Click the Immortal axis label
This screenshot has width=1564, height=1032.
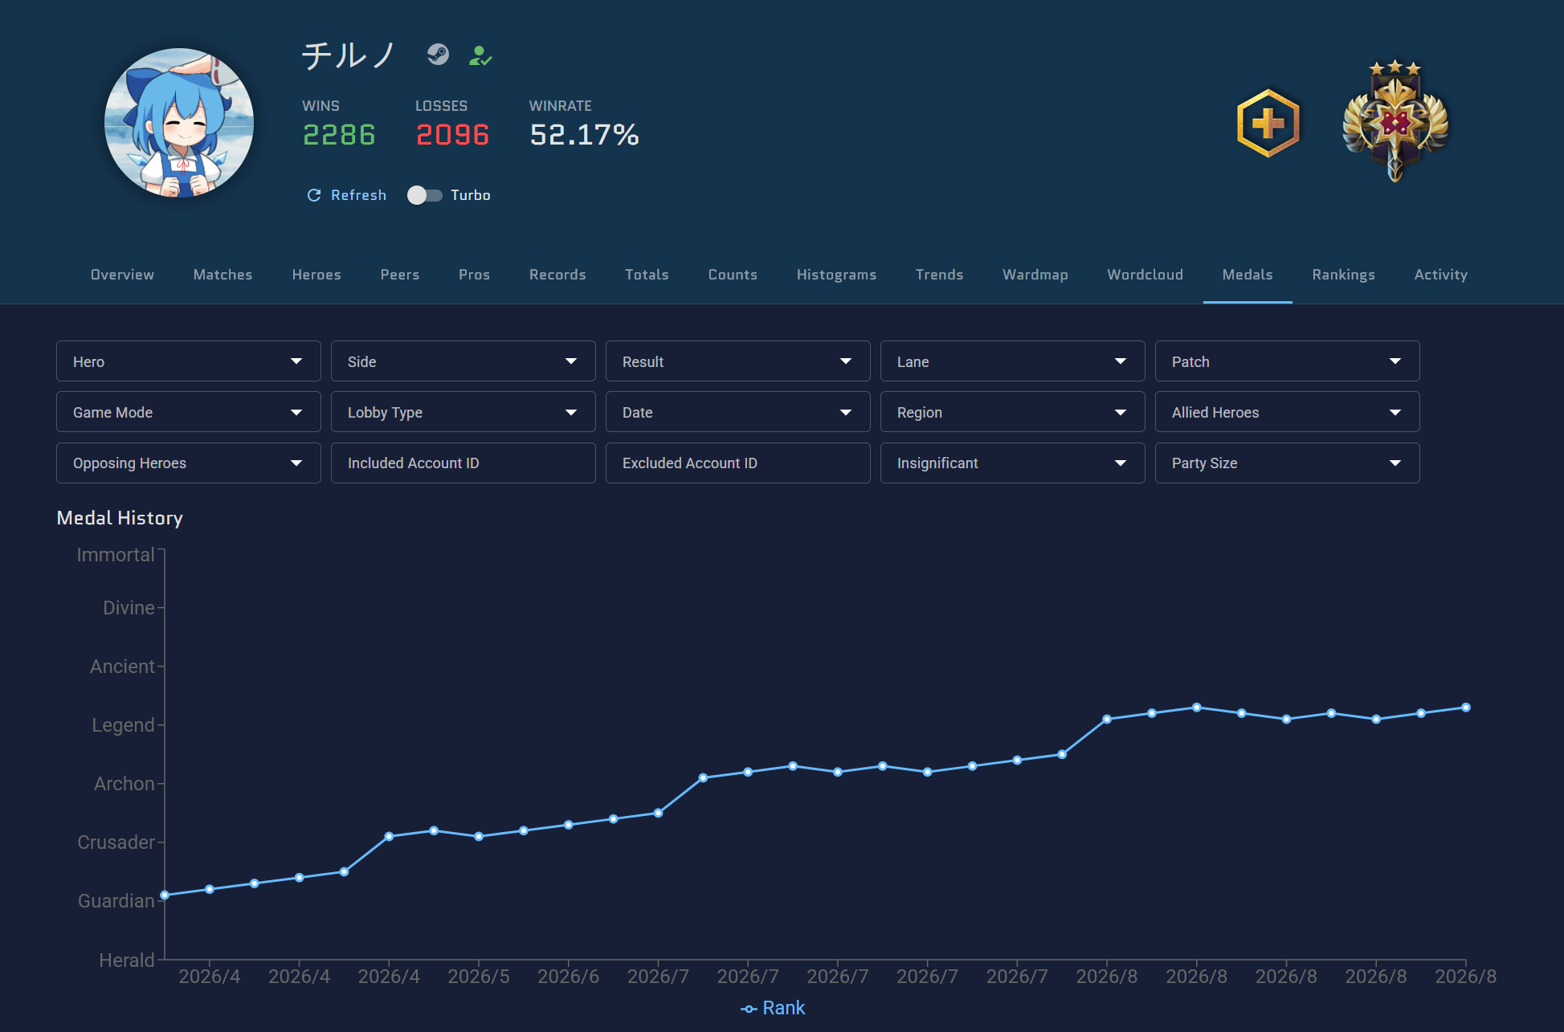click(x=116, y=555)
